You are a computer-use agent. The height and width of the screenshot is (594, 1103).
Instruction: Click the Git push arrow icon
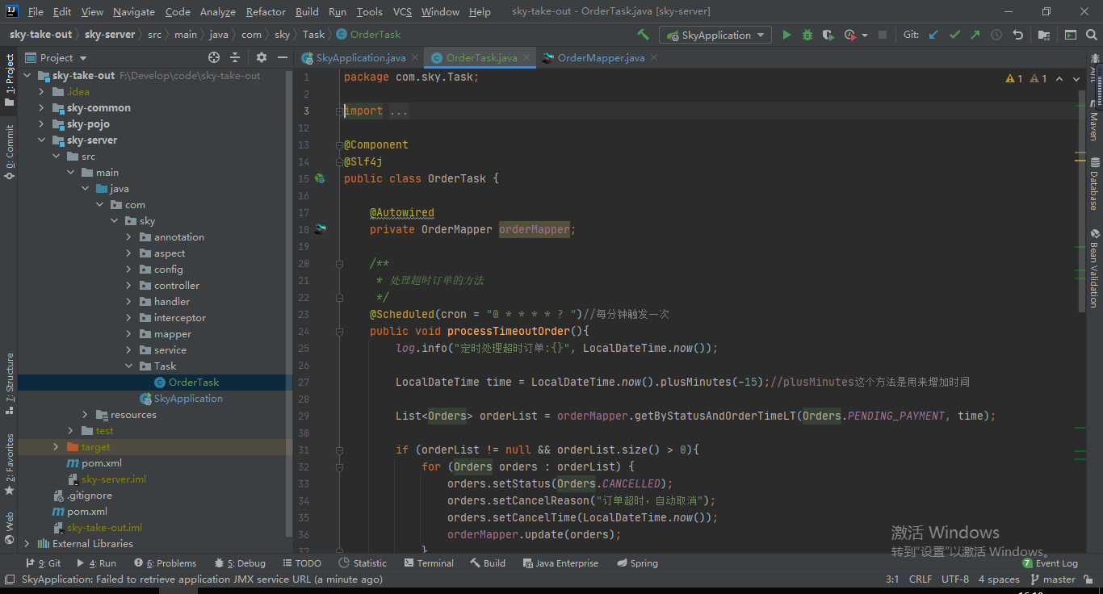pos(975,35)
